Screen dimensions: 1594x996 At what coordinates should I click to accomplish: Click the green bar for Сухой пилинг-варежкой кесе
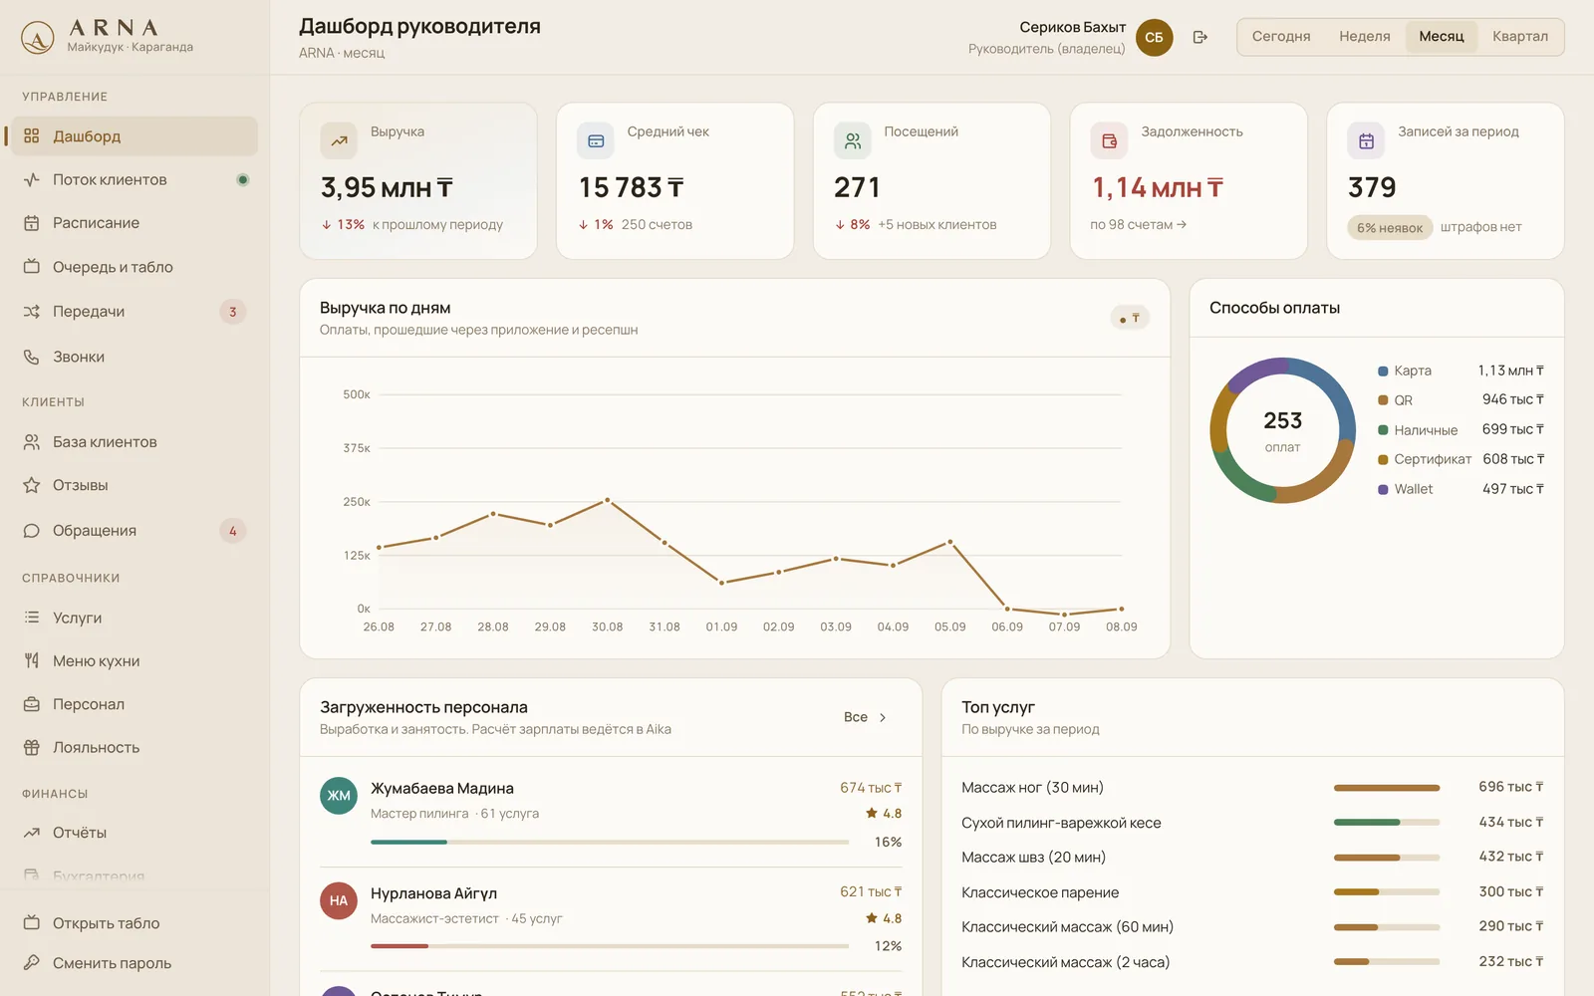[x=1367, y=823]
